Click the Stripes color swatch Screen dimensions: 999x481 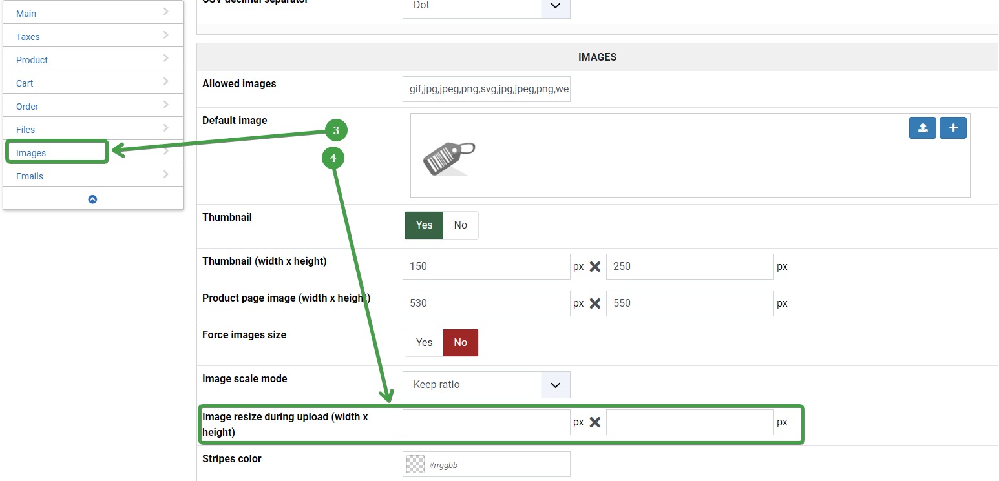pos(415,464)
